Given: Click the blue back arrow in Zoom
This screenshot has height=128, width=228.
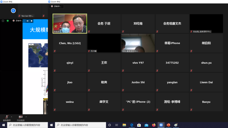Looking at the screenshot, I should 13,11.
